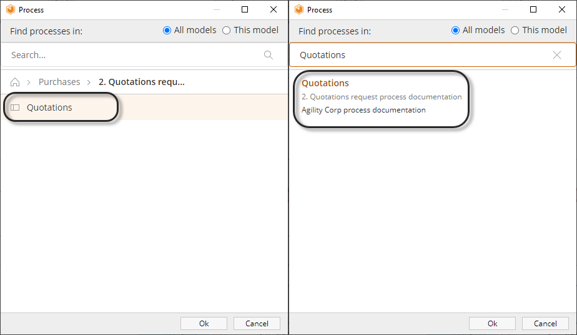
Task: Cancel the left Process window
Action: [x=257, y=324]
